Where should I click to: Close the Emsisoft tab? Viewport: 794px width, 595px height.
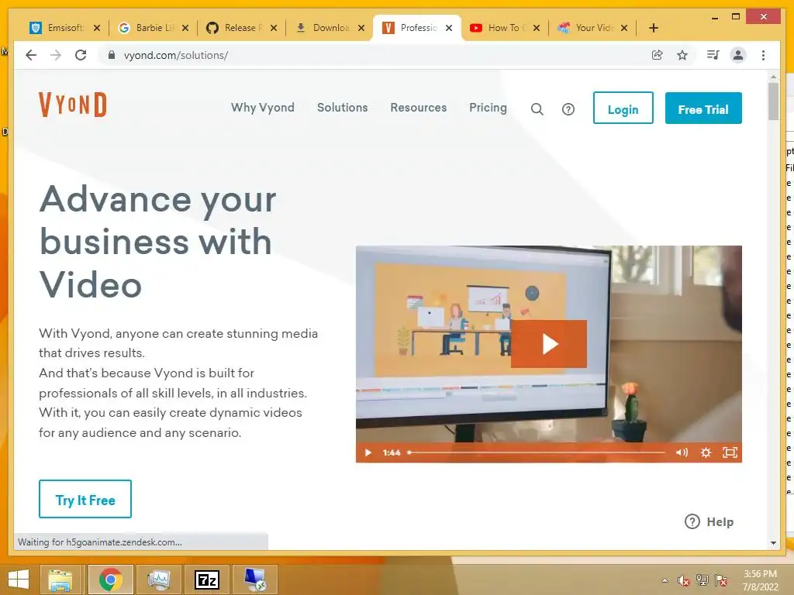point(97,28)
